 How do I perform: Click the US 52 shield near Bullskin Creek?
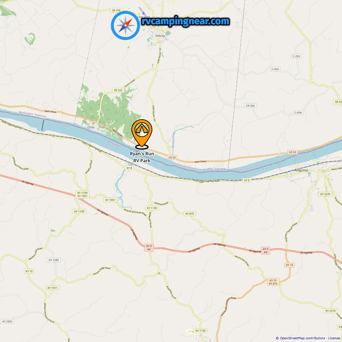click(x=172, y=157)
